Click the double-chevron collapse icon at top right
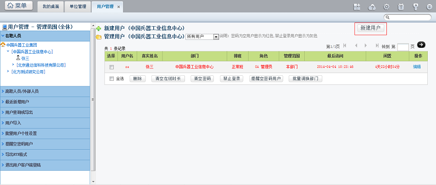Screen dimensions: 436x185 click(x=429, y=6)
